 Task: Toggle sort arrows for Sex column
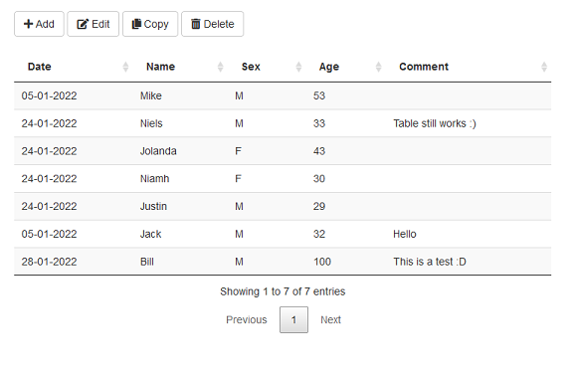click(298, 67)
